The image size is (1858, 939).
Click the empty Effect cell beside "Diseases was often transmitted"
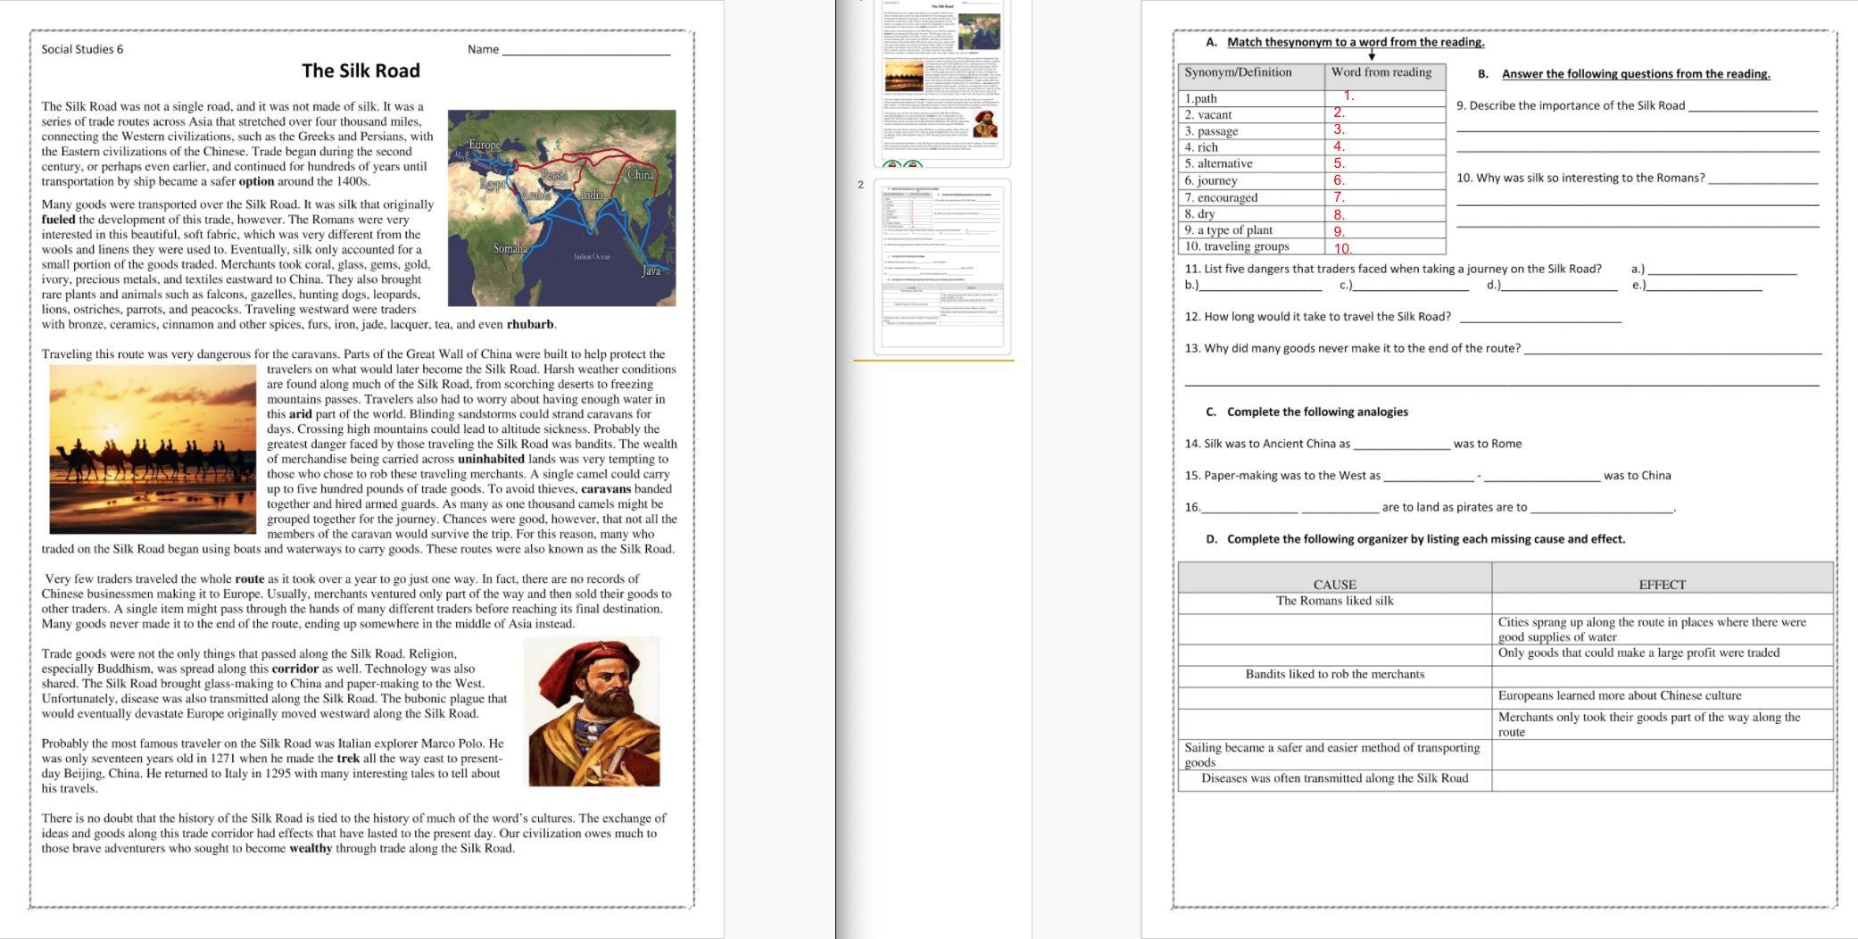pos(1663,780)
